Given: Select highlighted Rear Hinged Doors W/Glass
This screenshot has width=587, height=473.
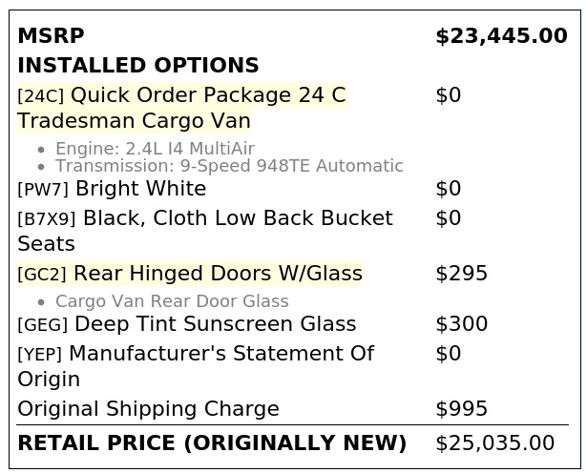Looking at the screenshot, I should coord(190,274).
